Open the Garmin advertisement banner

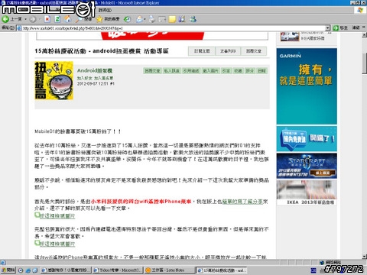coord(307,86)
